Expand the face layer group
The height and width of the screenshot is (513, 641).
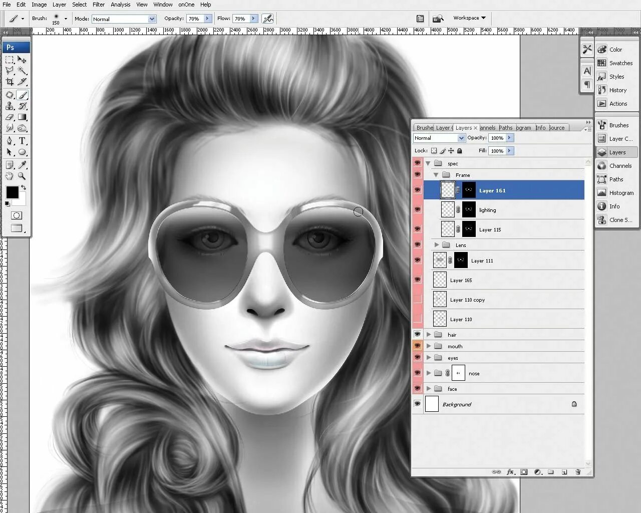[x=429, y=389]
